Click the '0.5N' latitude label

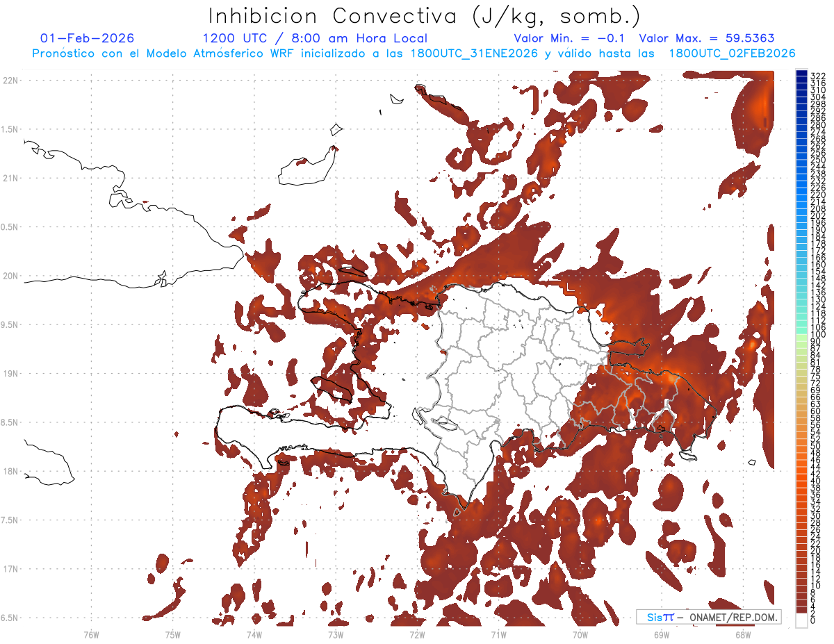click(x=9, y=227)
